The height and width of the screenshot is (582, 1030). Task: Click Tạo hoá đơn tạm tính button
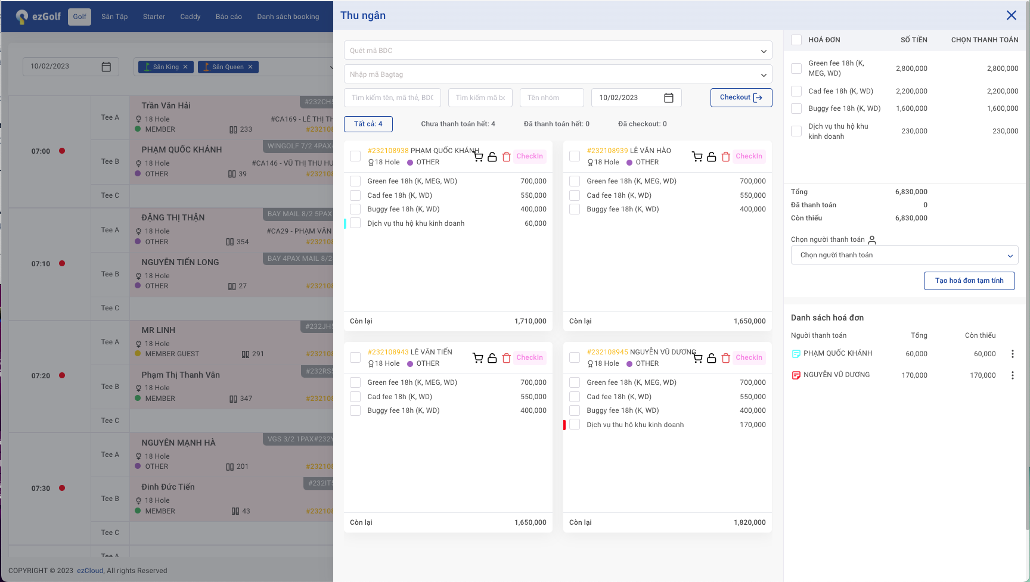tap(969, 281)
